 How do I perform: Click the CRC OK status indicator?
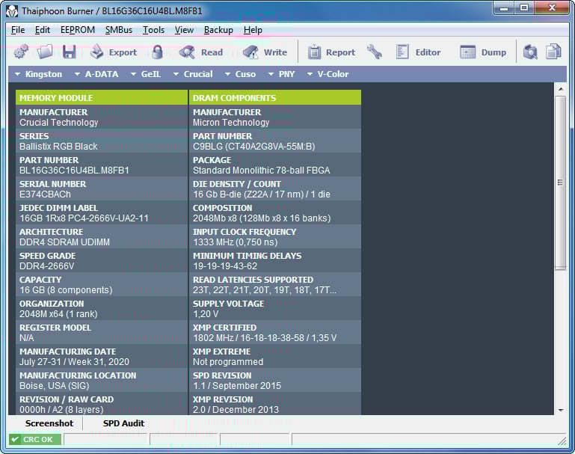[35, 439]
